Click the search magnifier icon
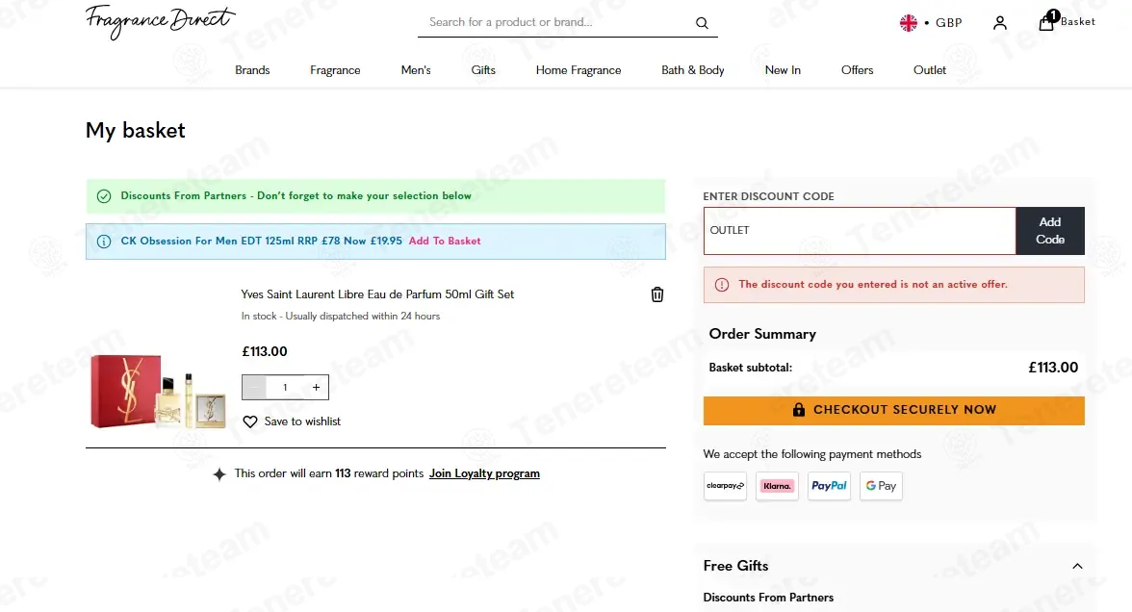Image resolution: width=1132 pixels, height=612 pixels. [702, 23]
